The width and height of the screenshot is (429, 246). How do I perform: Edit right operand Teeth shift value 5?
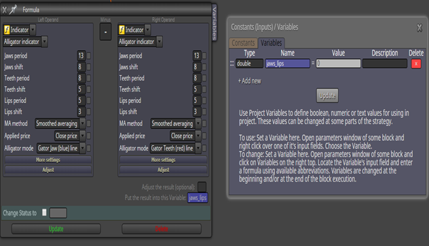(197, 89)
